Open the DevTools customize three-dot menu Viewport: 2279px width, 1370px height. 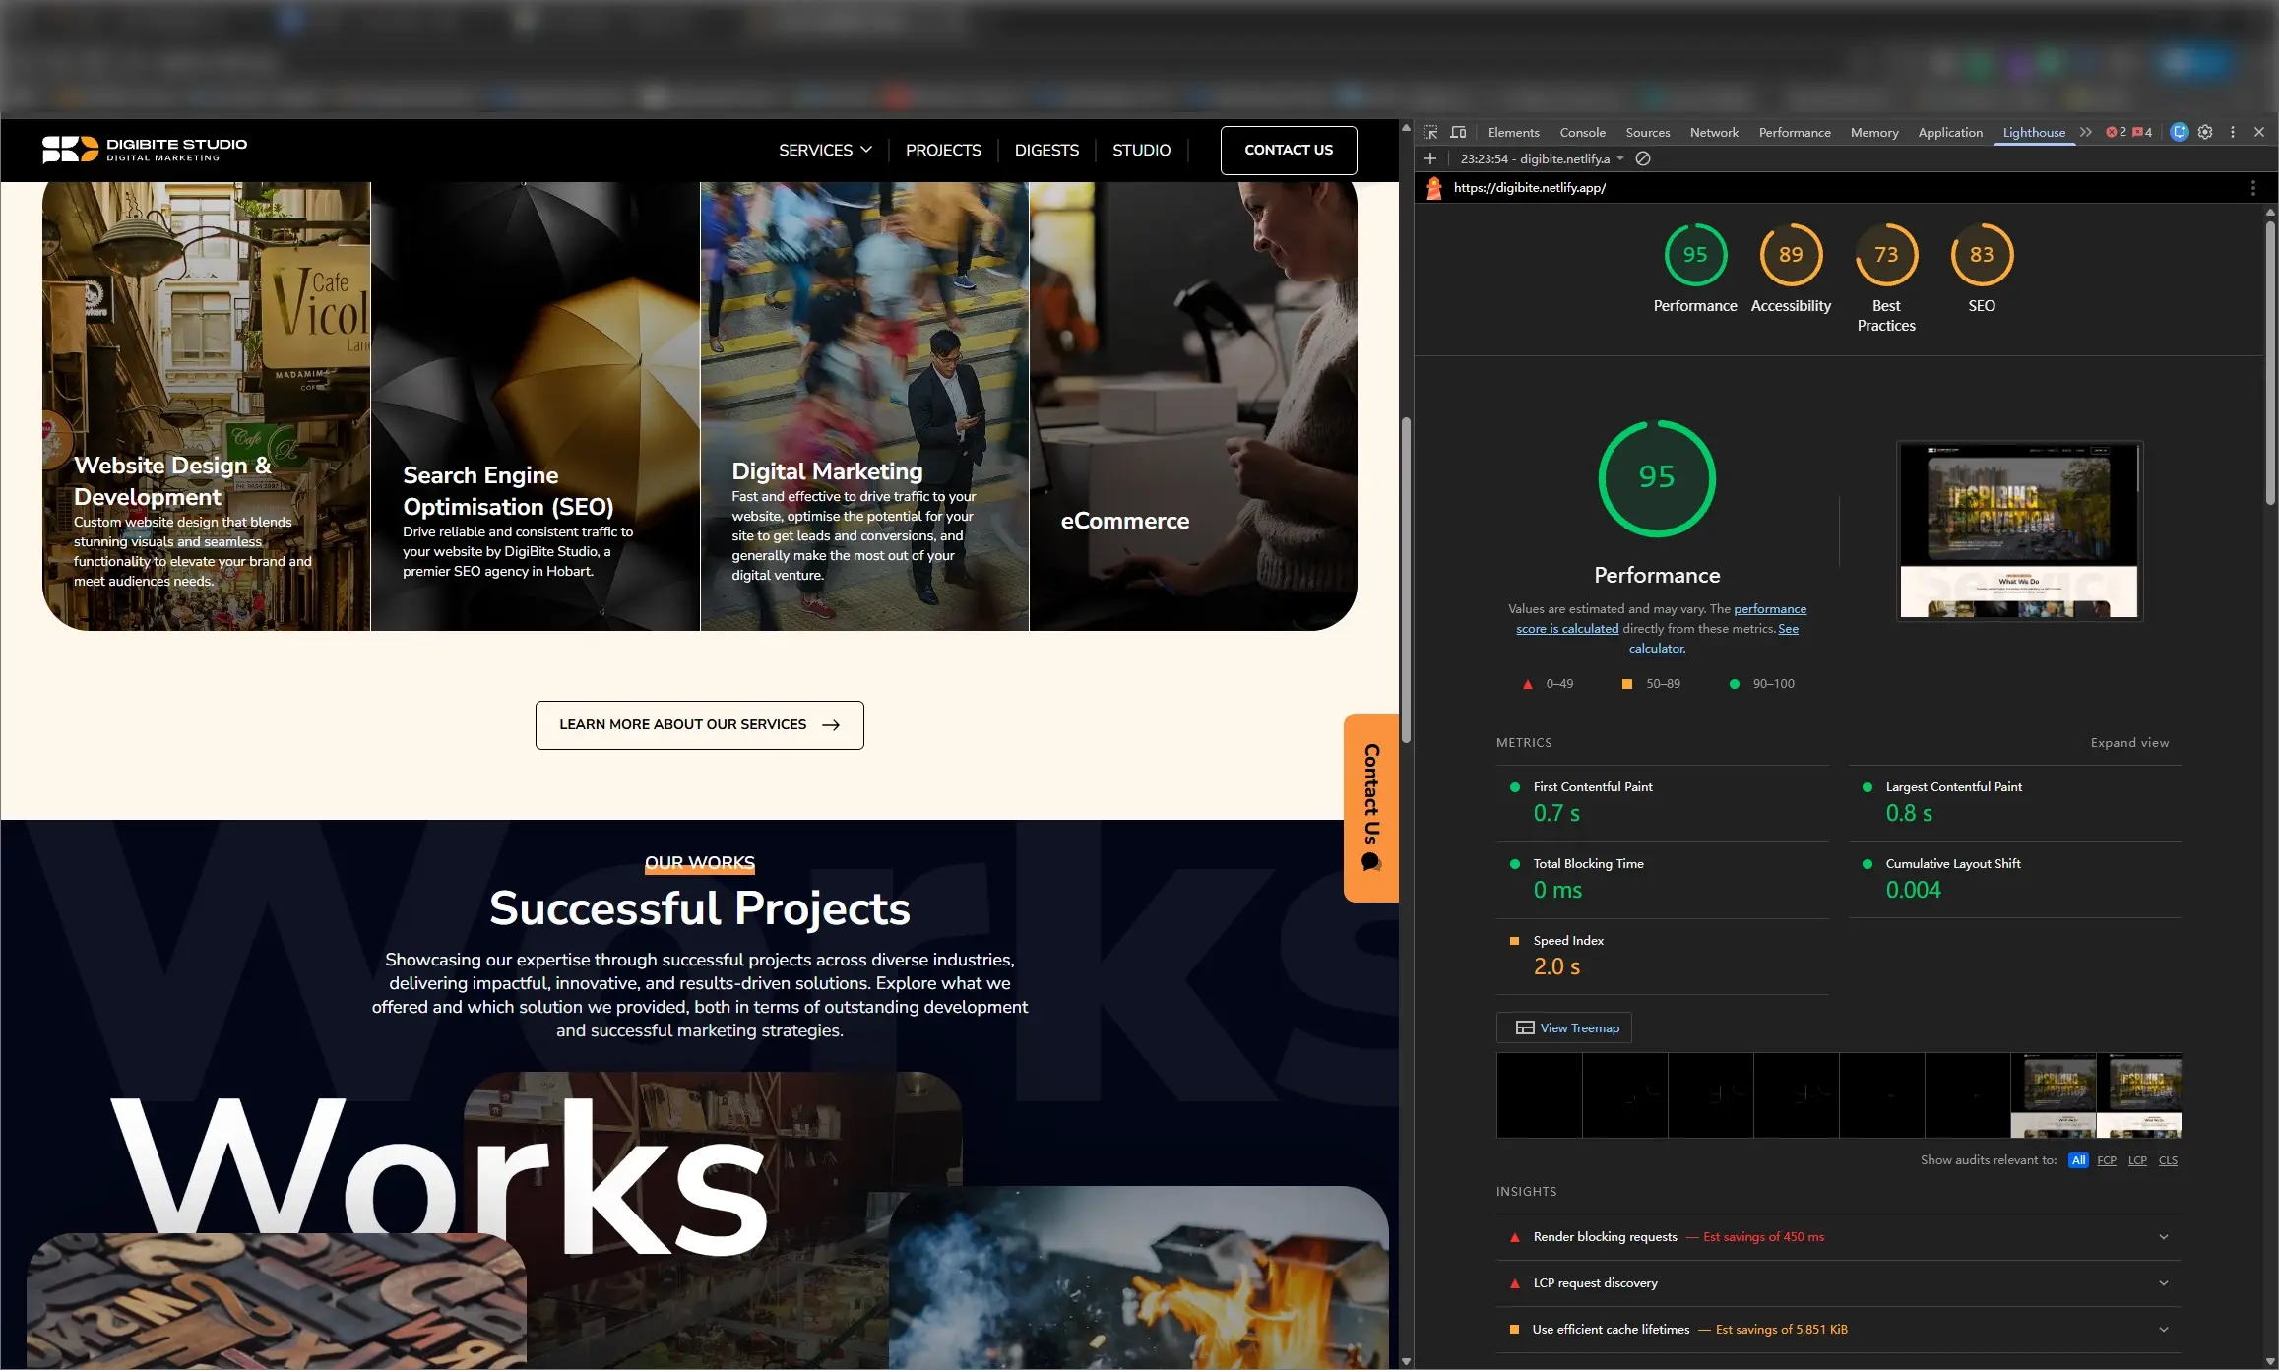click(2233, 132)
